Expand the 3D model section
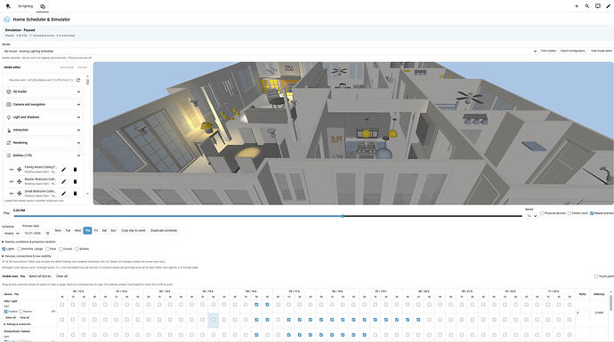The image size is (614, 342). click(x=78, y=91)
